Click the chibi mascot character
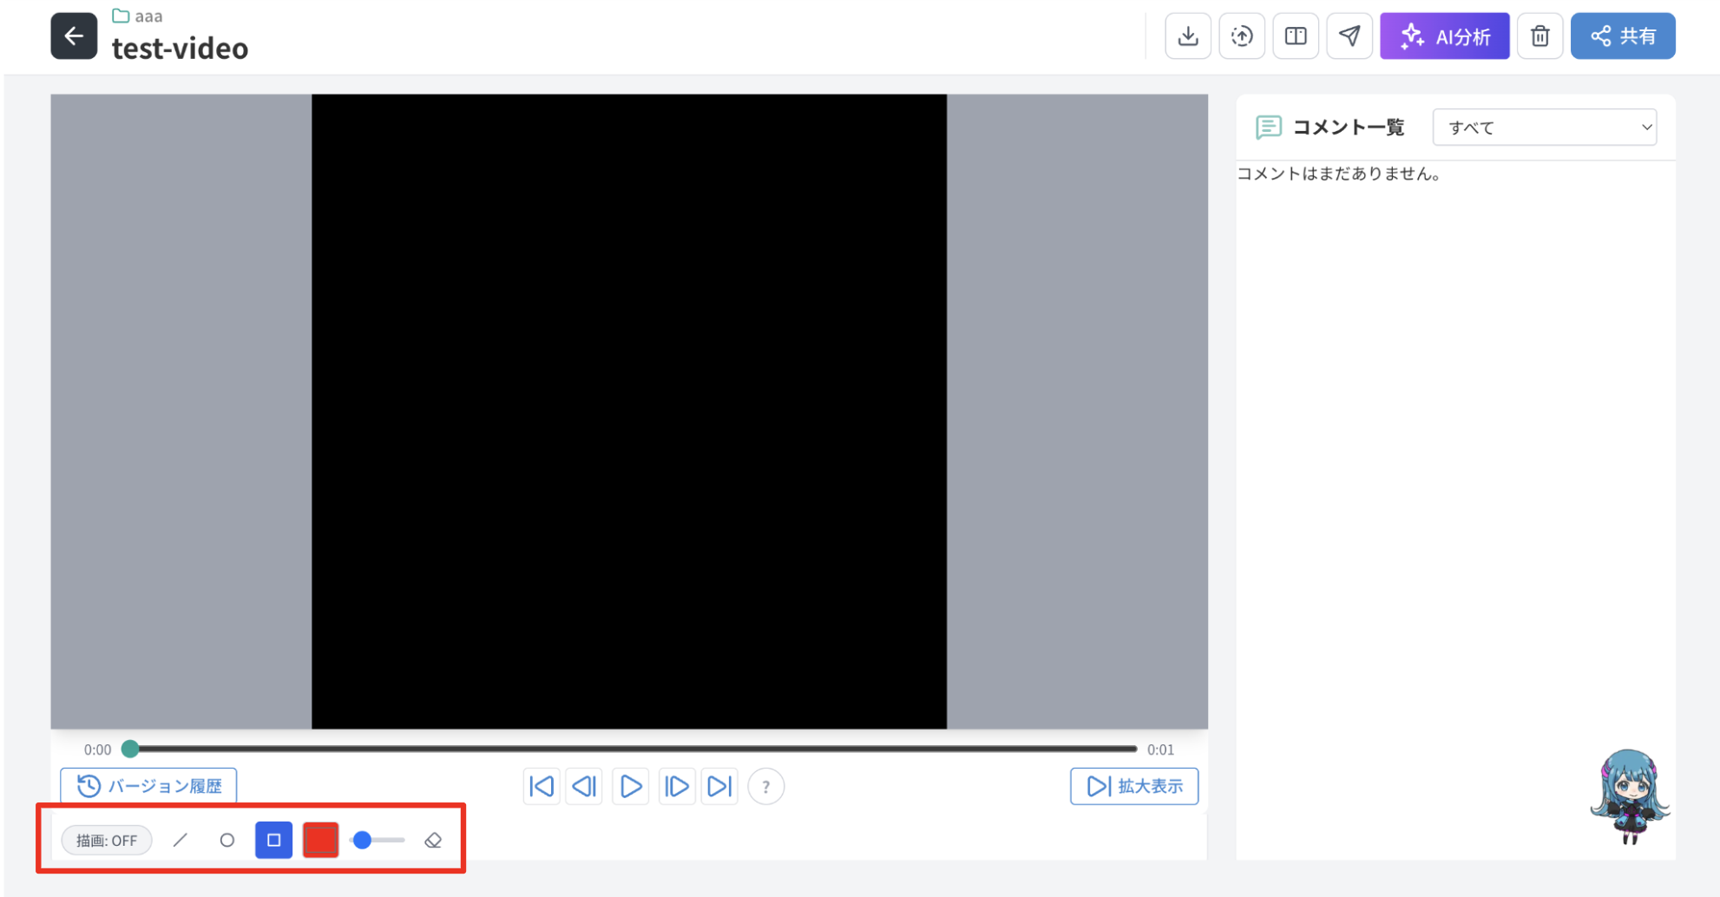1720x897 pixels. tap(1629, 796)
